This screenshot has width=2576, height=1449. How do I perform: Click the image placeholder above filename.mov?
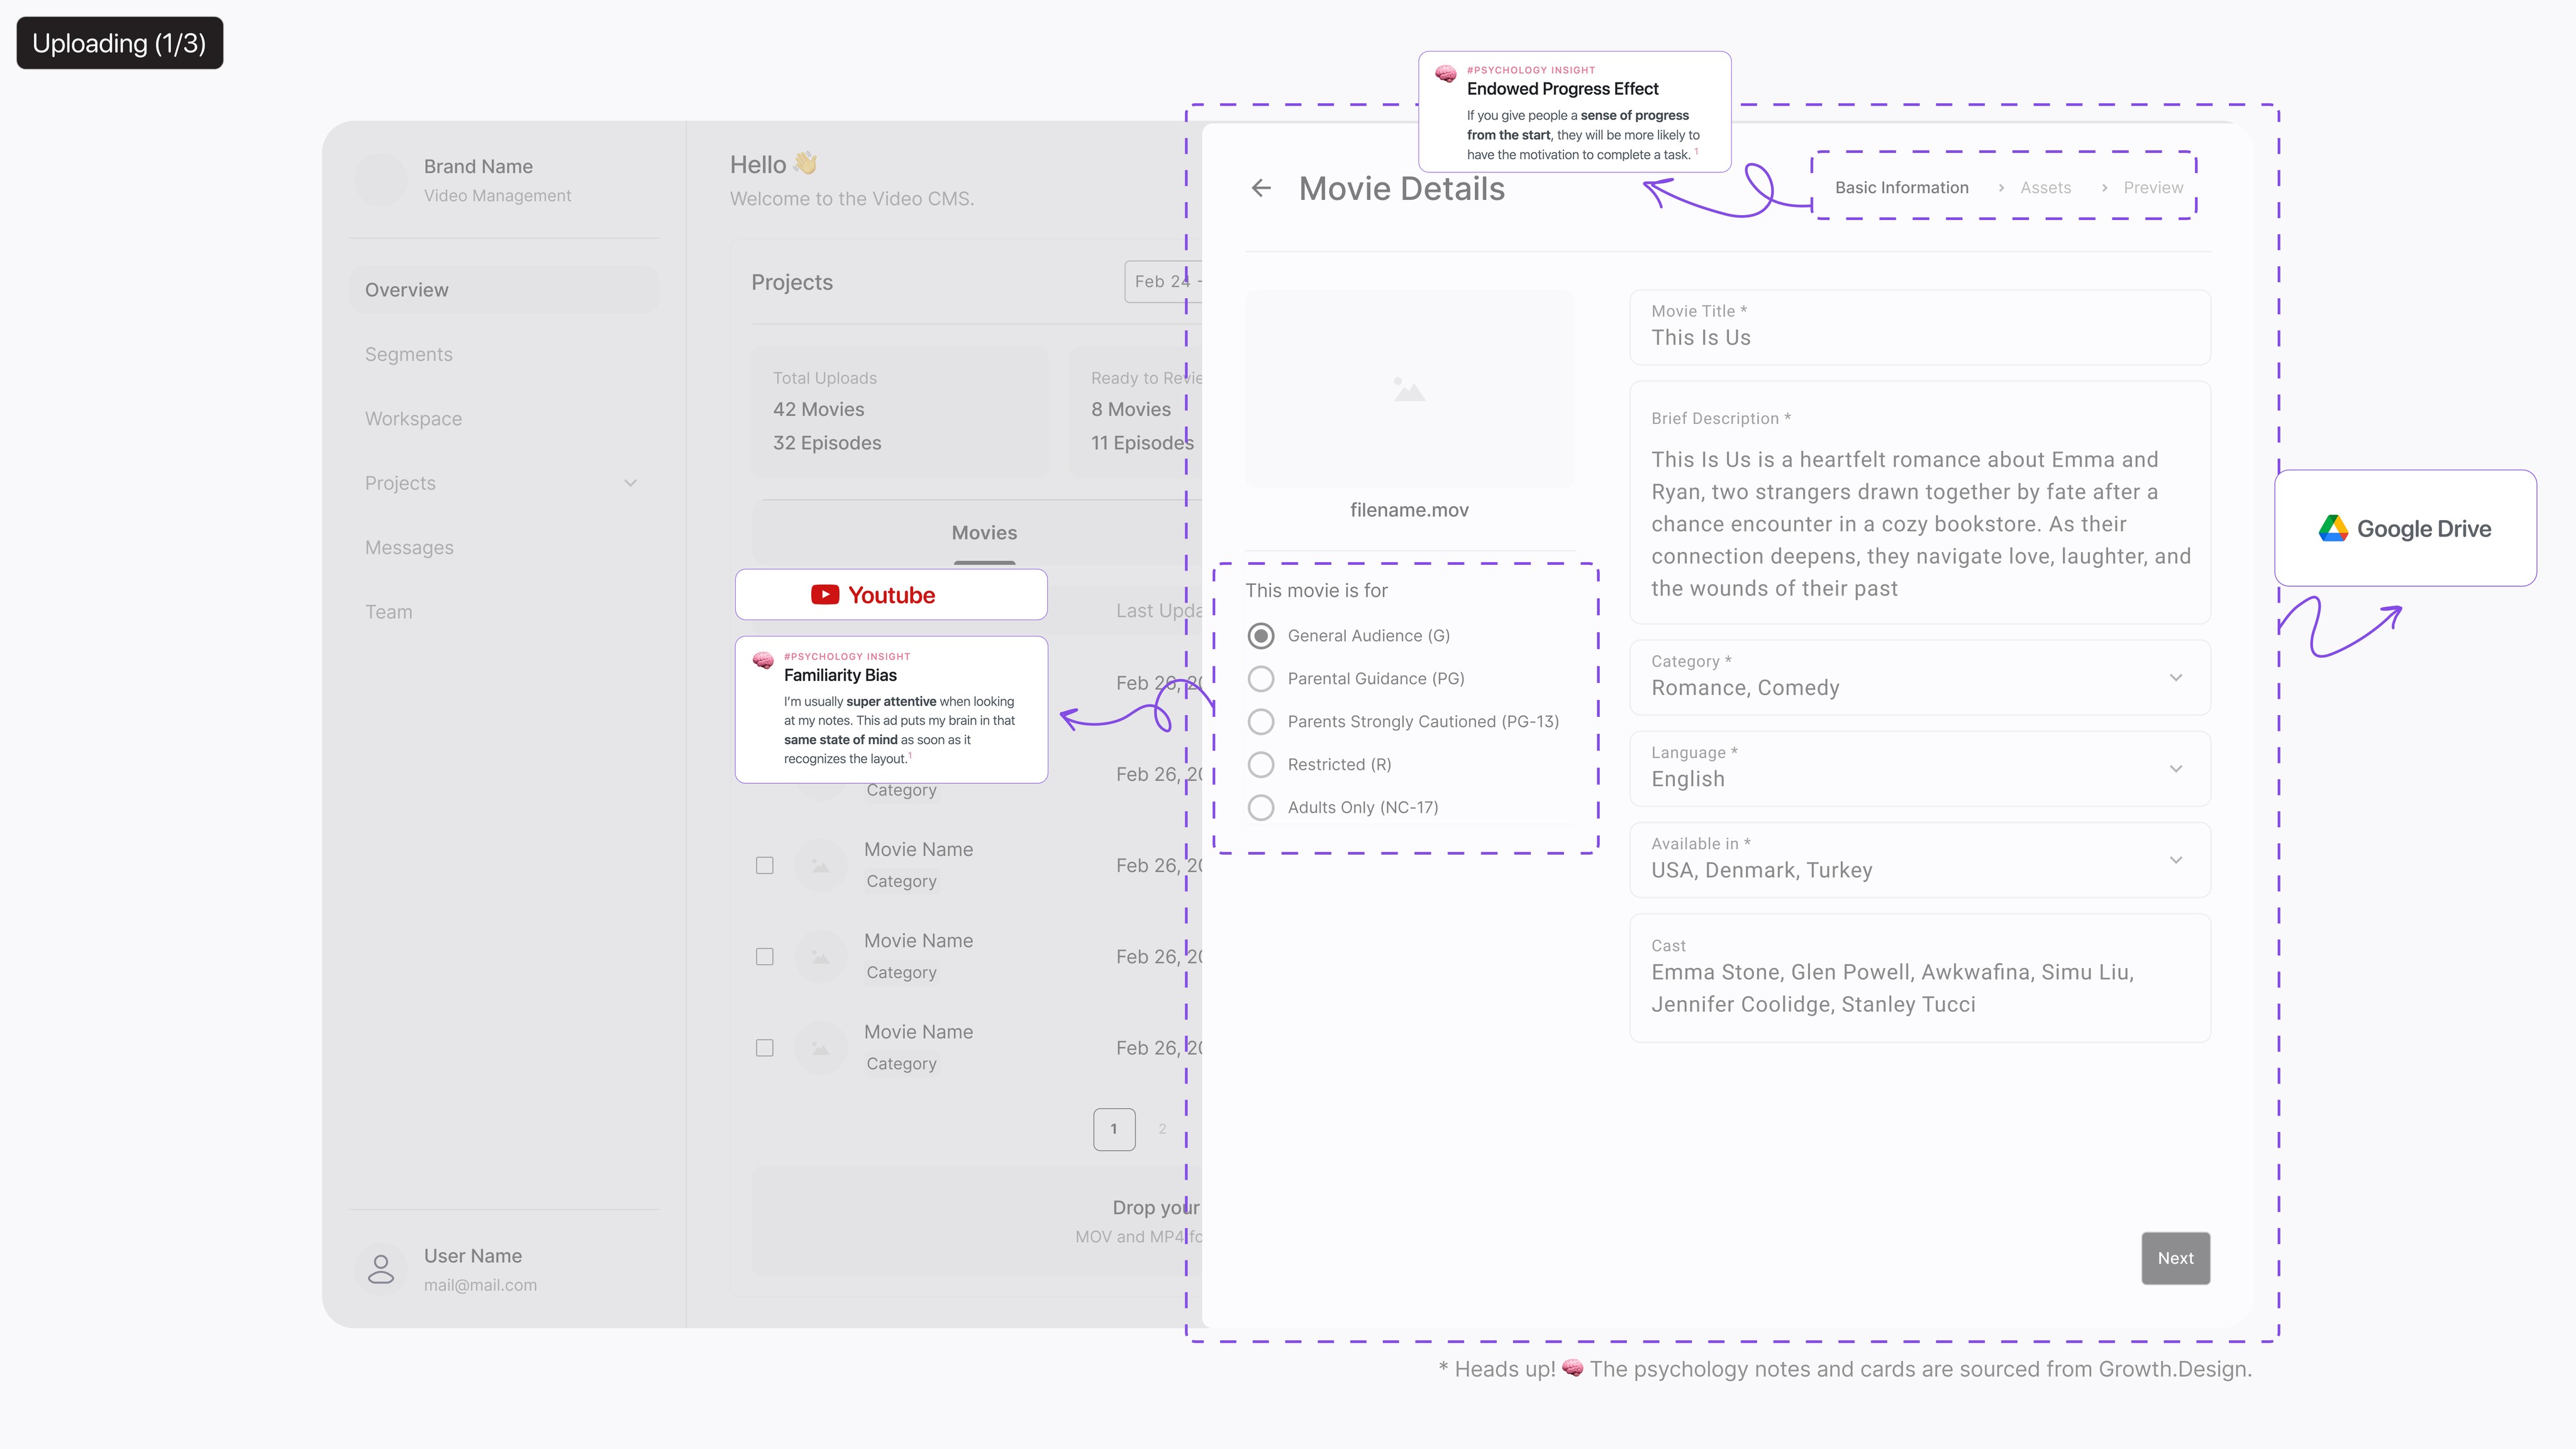coord(1409,389)
